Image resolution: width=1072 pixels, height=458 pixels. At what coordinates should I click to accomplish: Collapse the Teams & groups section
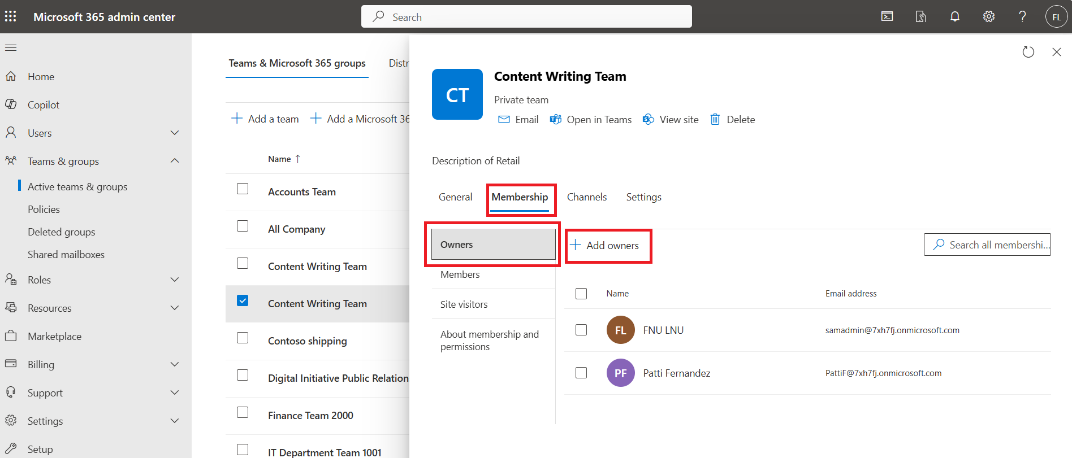175,161
